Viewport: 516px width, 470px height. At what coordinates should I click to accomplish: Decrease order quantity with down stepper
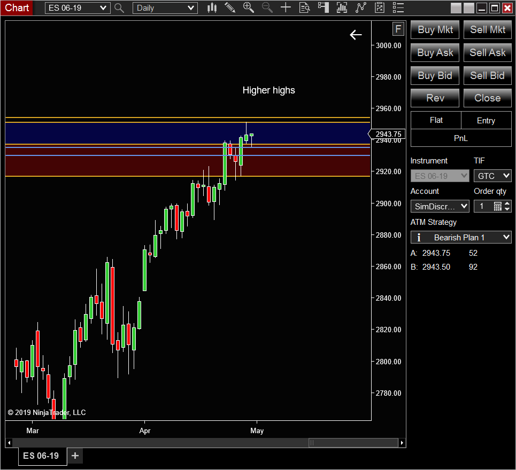point(507,209)
